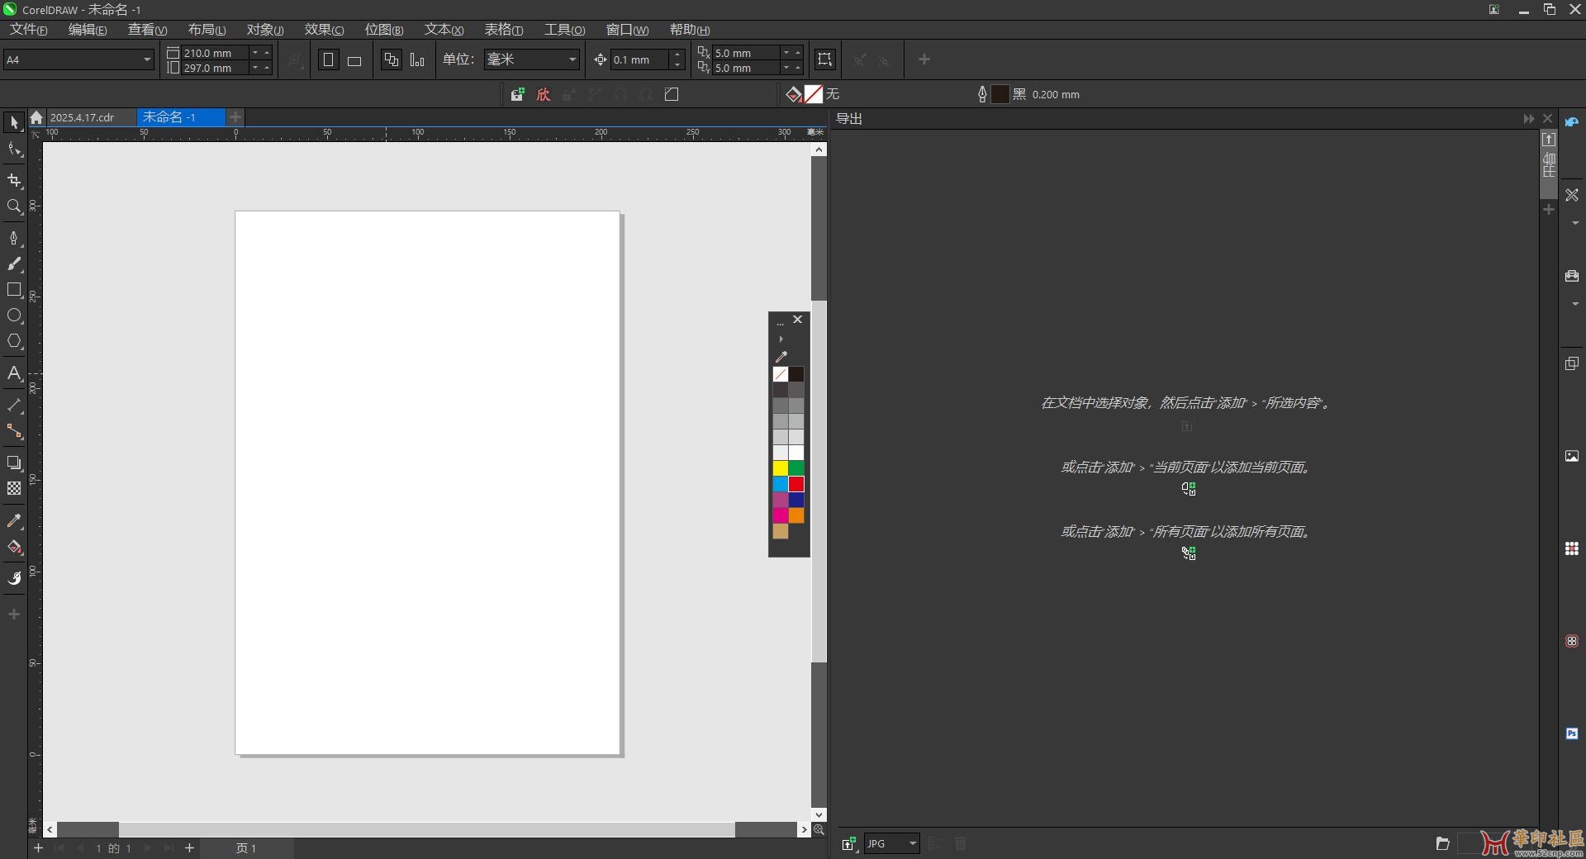
Task: Click the red 欣 toolbar icon
Action: point(543,94)
